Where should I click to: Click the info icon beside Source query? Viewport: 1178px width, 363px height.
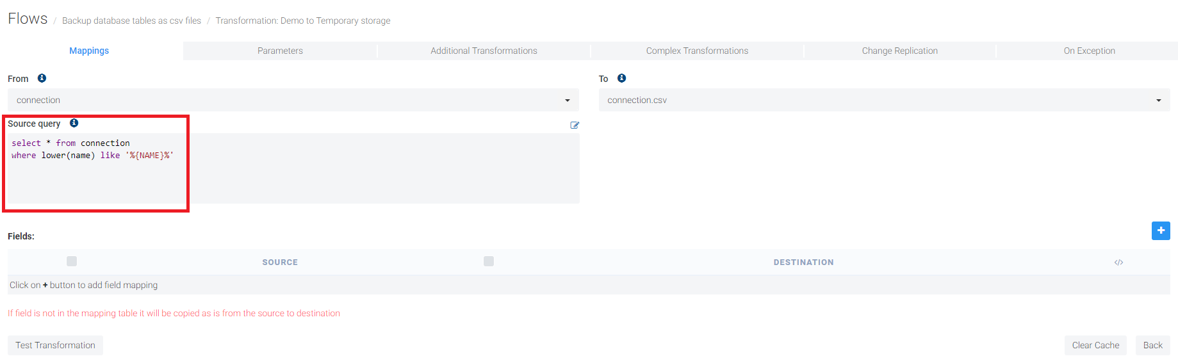pos(74,123)
